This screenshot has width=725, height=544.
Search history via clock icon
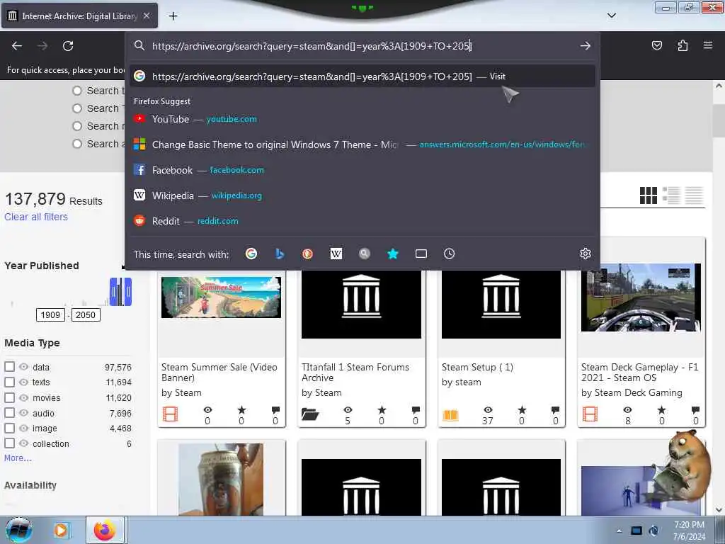pos(449,254)
